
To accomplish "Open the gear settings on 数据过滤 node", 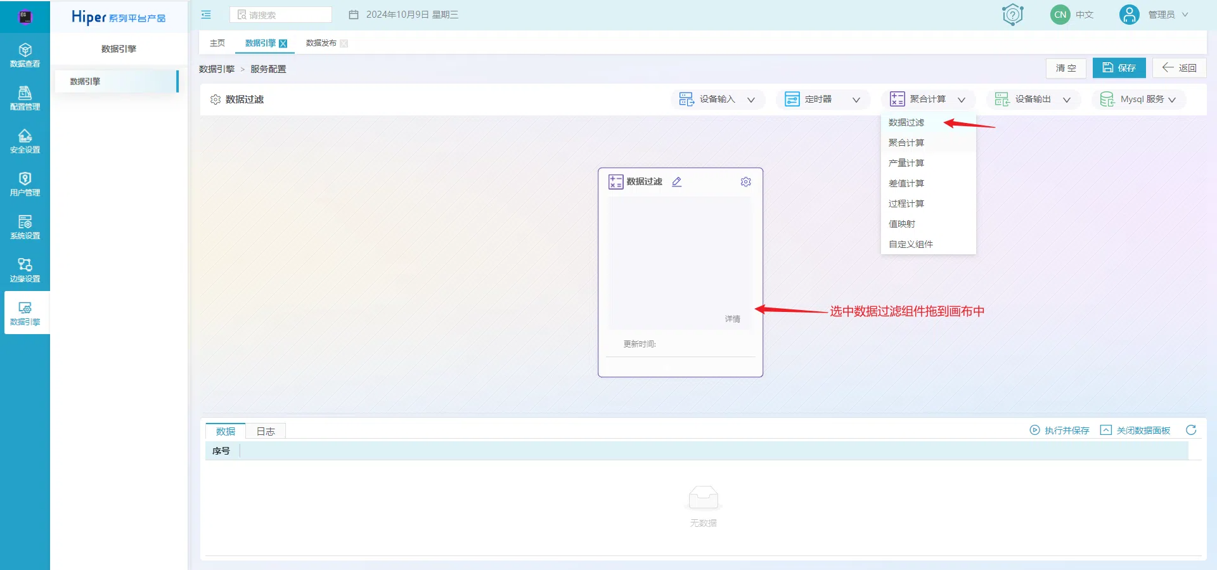I will [x=746, y=182].
